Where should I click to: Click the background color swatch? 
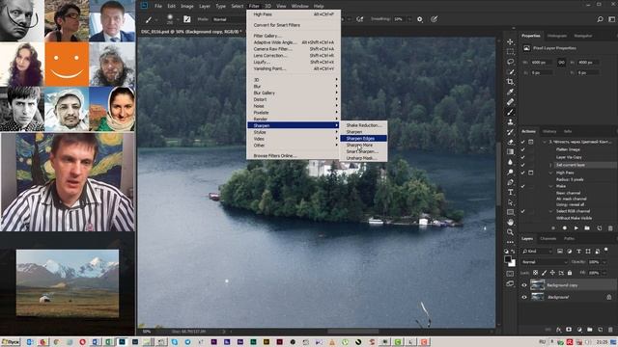(513, 263)
